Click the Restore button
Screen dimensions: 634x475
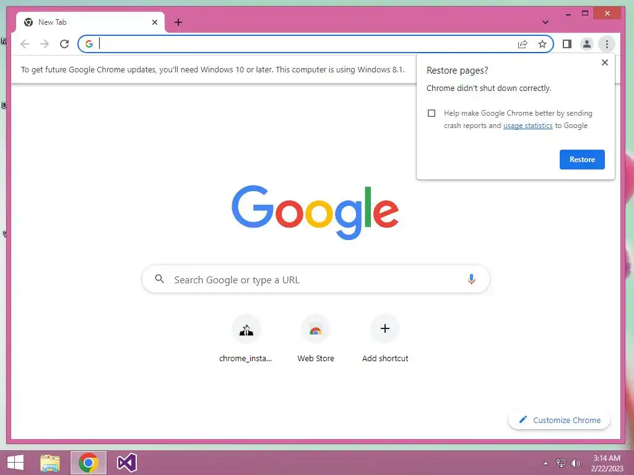(582, 160)
